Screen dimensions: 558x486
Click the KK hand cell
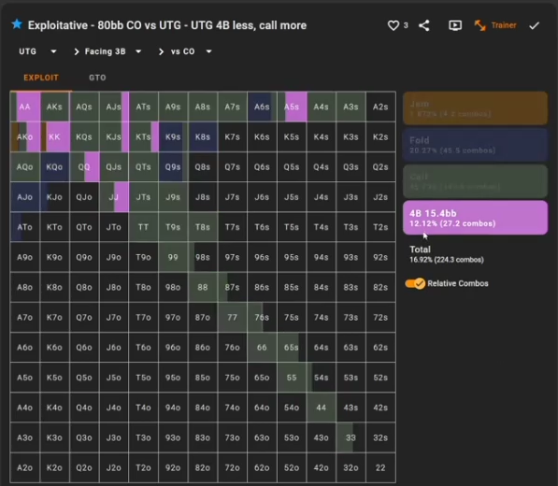coord(54,137)
